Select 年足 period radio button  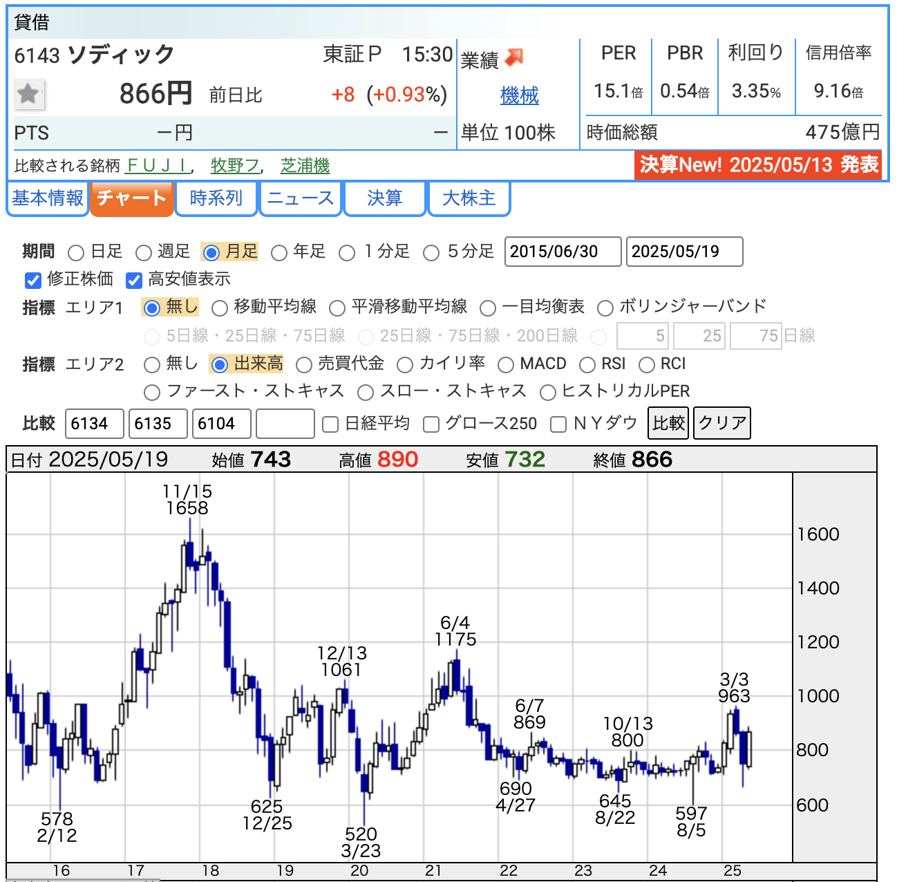pos(279,253)
